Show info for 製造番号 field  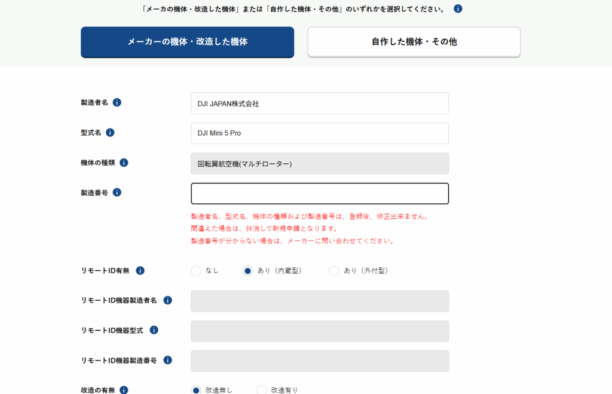pos(117,193)
